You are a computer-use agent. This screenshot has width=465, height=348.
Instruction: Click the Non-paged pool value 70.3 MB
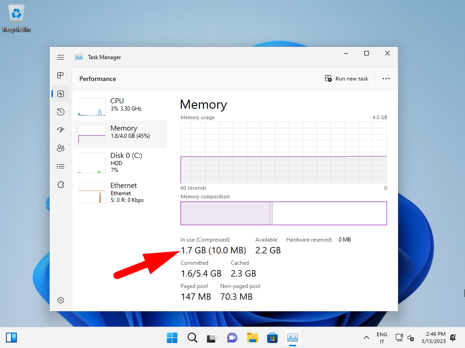coord(236,297)
